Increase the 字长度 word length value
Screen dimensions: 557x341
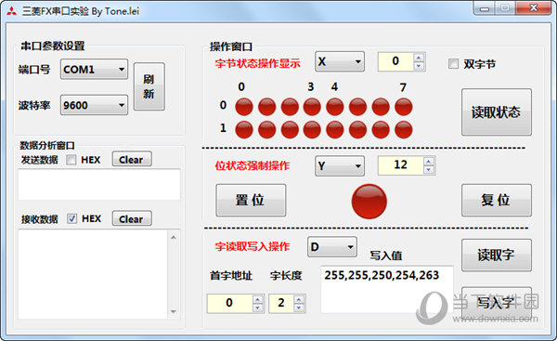tap(300, 299)
